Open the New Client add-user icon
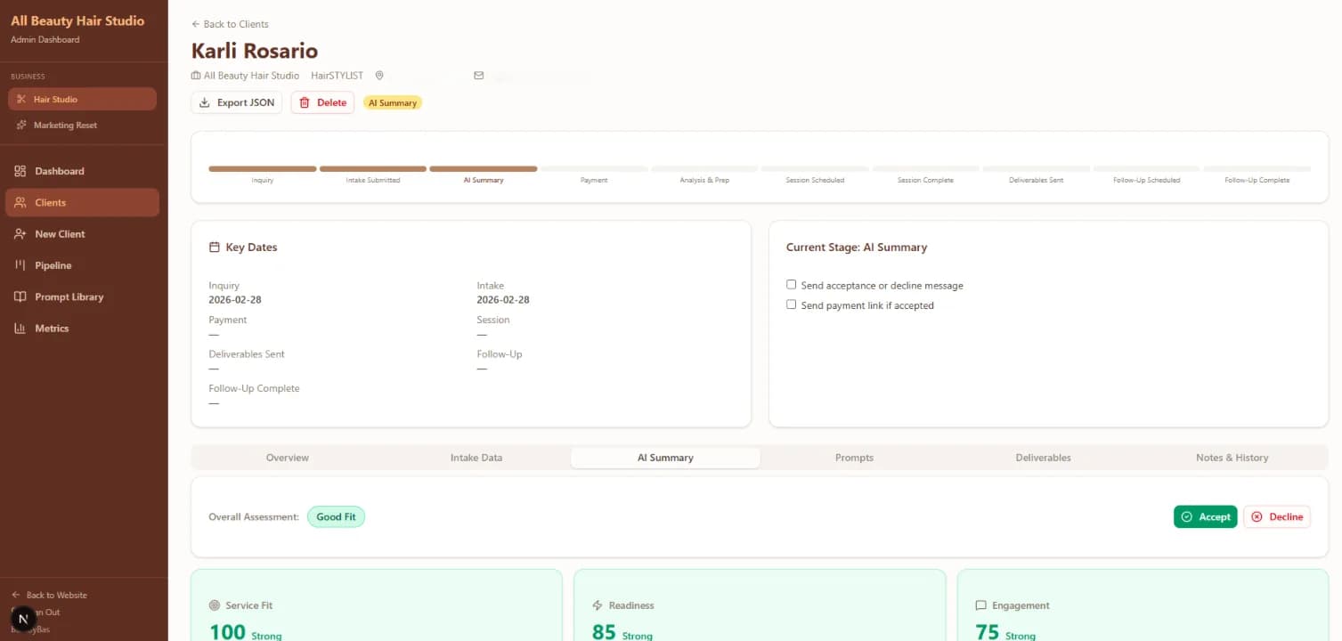 pyautogui.click(x=20, y=234)
